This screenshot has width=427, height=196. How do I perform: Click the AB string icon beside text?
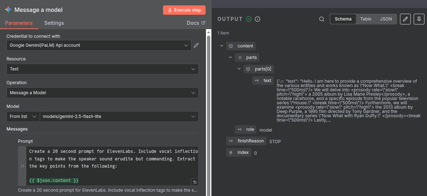257,80
